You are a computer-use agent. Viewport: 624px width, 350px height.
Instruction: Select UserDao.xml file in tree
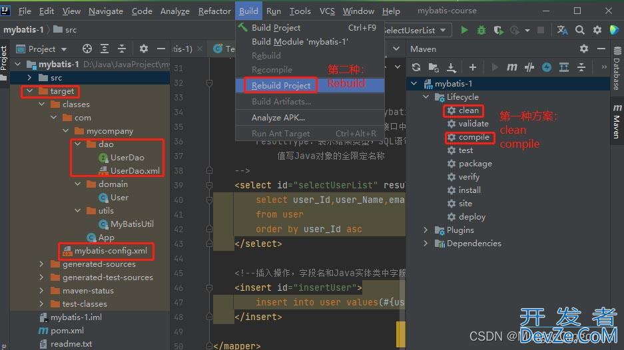(135, 170)
